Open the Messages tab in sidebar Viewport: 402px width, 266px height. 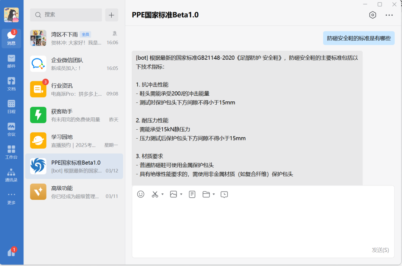click(x=11, y=38)
